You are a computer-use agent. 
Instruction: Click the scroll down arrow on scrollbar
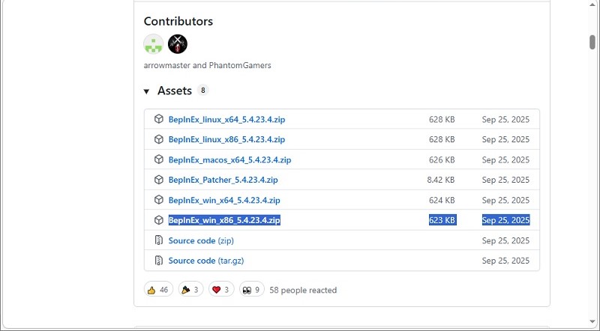[592, 324]
